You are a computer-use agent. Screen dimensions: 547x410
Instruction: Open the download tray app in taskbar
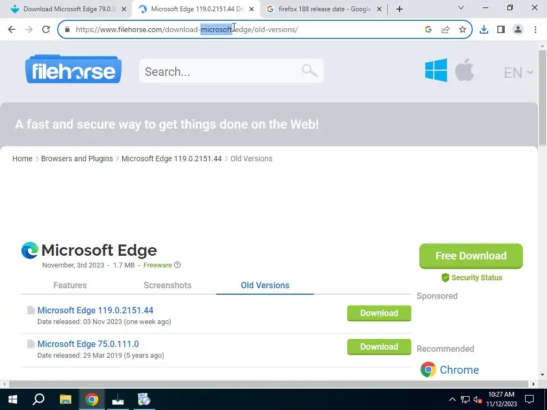[118, 399]
